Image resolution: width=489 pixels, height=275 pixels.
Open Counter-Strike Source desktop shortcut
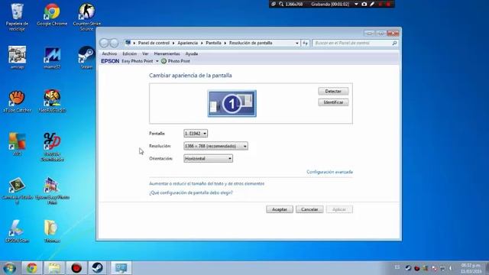(86, 17)
